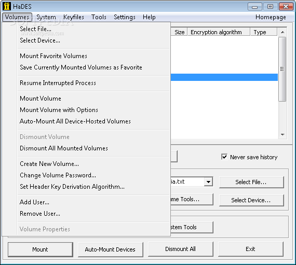
Task: Click the volume list scroll down arrow
Action: point(282,134)
